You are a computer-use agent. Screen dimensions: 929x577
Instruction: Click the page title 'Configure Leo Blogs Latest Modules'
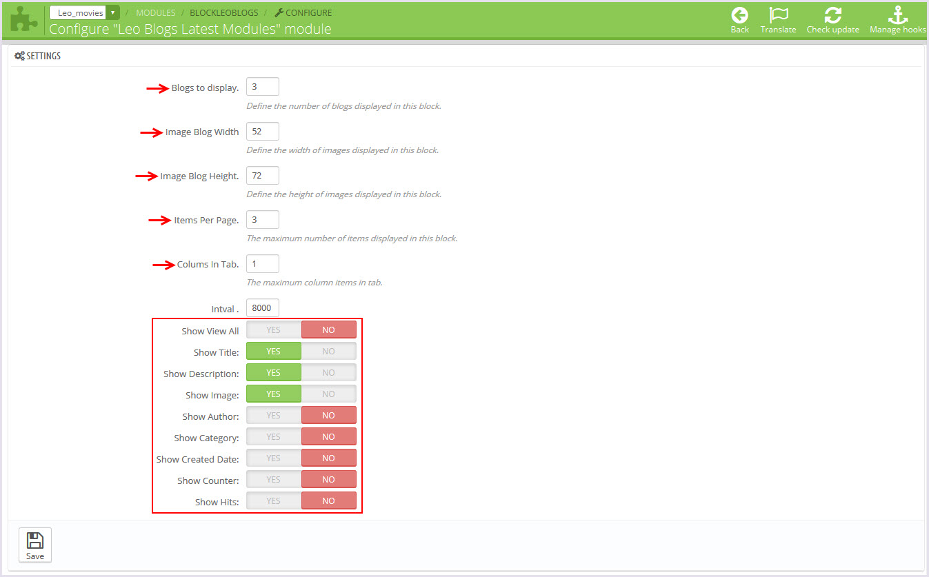(x=190, y=29)
